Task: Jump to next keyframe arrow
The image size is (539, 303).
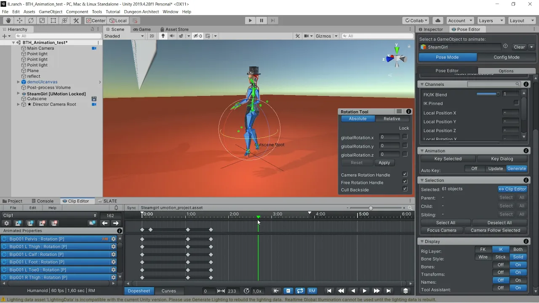Action: [x=115, y=223]
